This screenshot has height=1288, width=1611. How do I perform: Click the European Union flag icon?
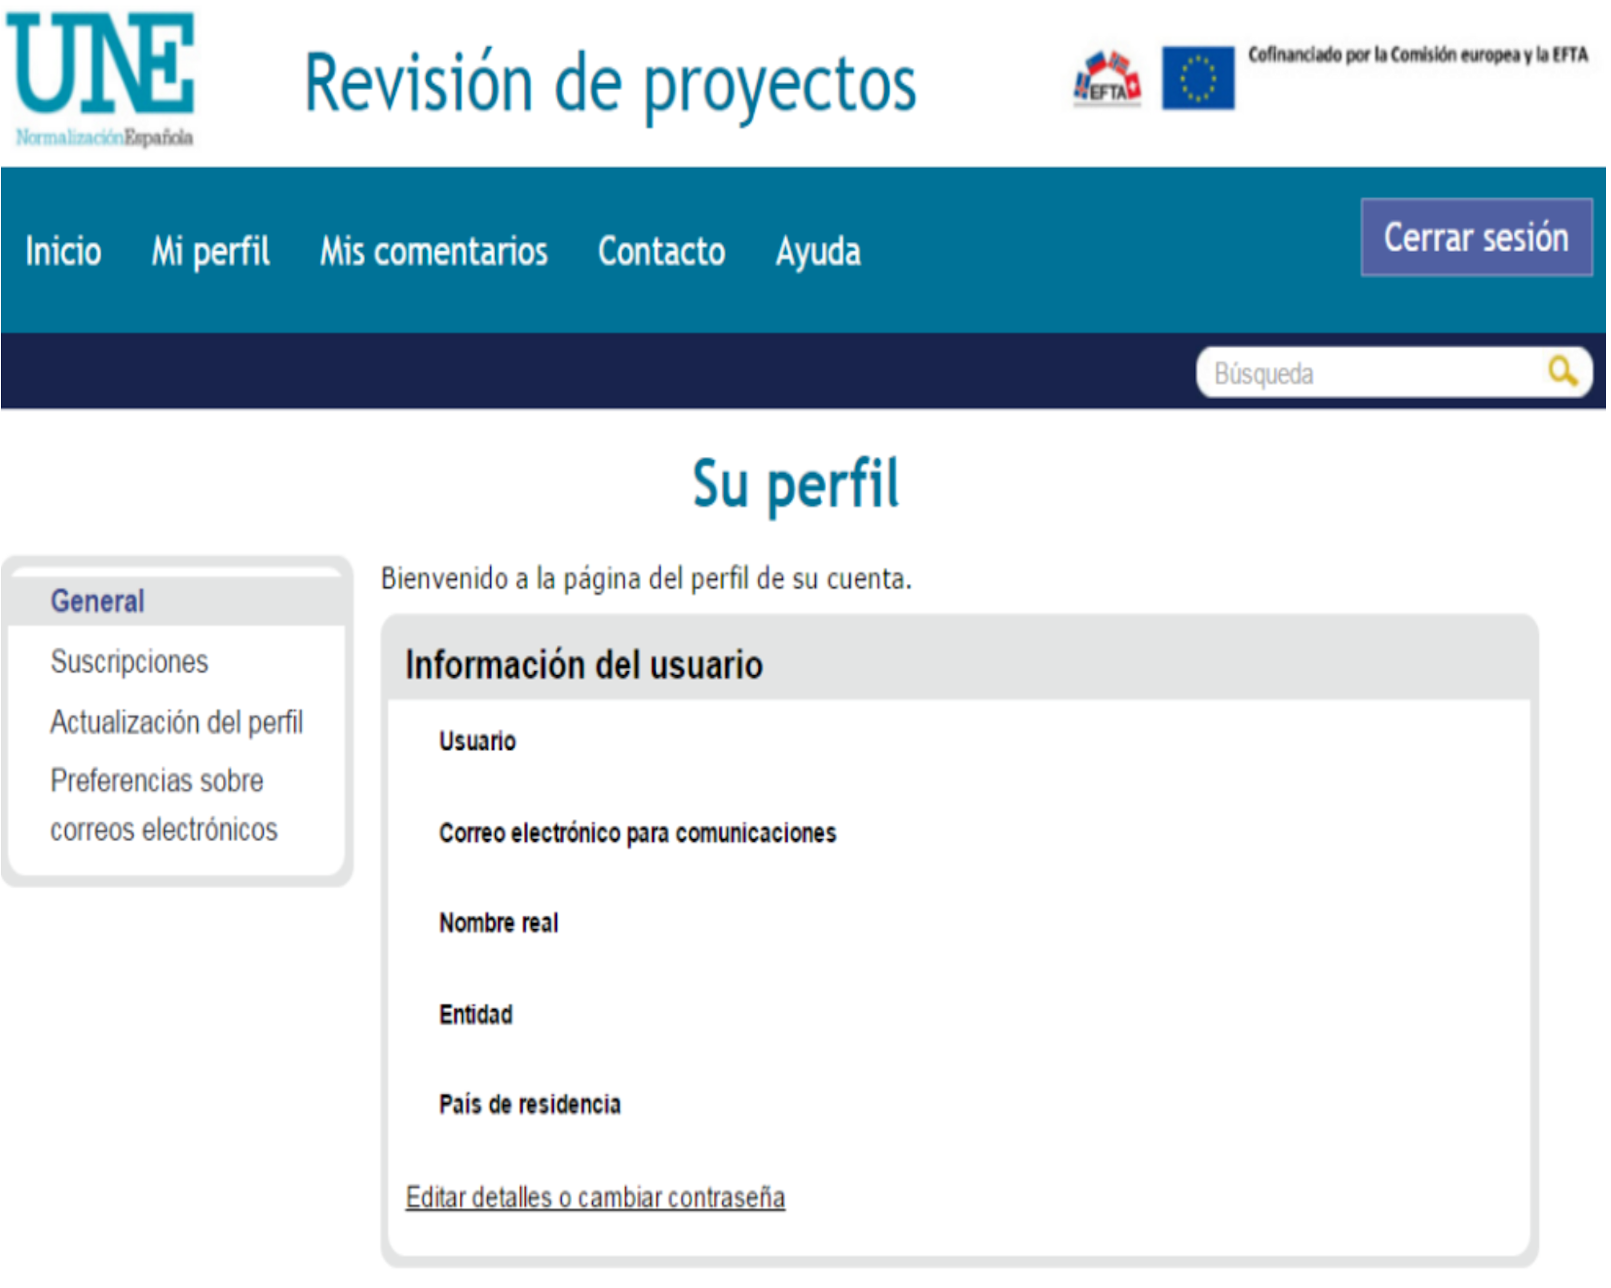click(1198, 78)
